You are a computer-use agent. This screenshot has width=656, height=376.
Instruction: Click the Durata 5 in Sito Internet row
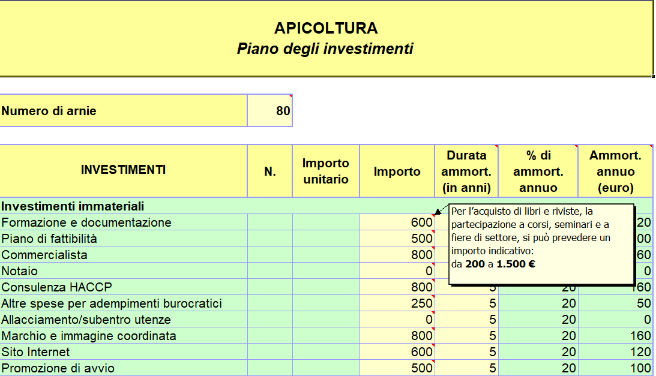tap(466, 352)
